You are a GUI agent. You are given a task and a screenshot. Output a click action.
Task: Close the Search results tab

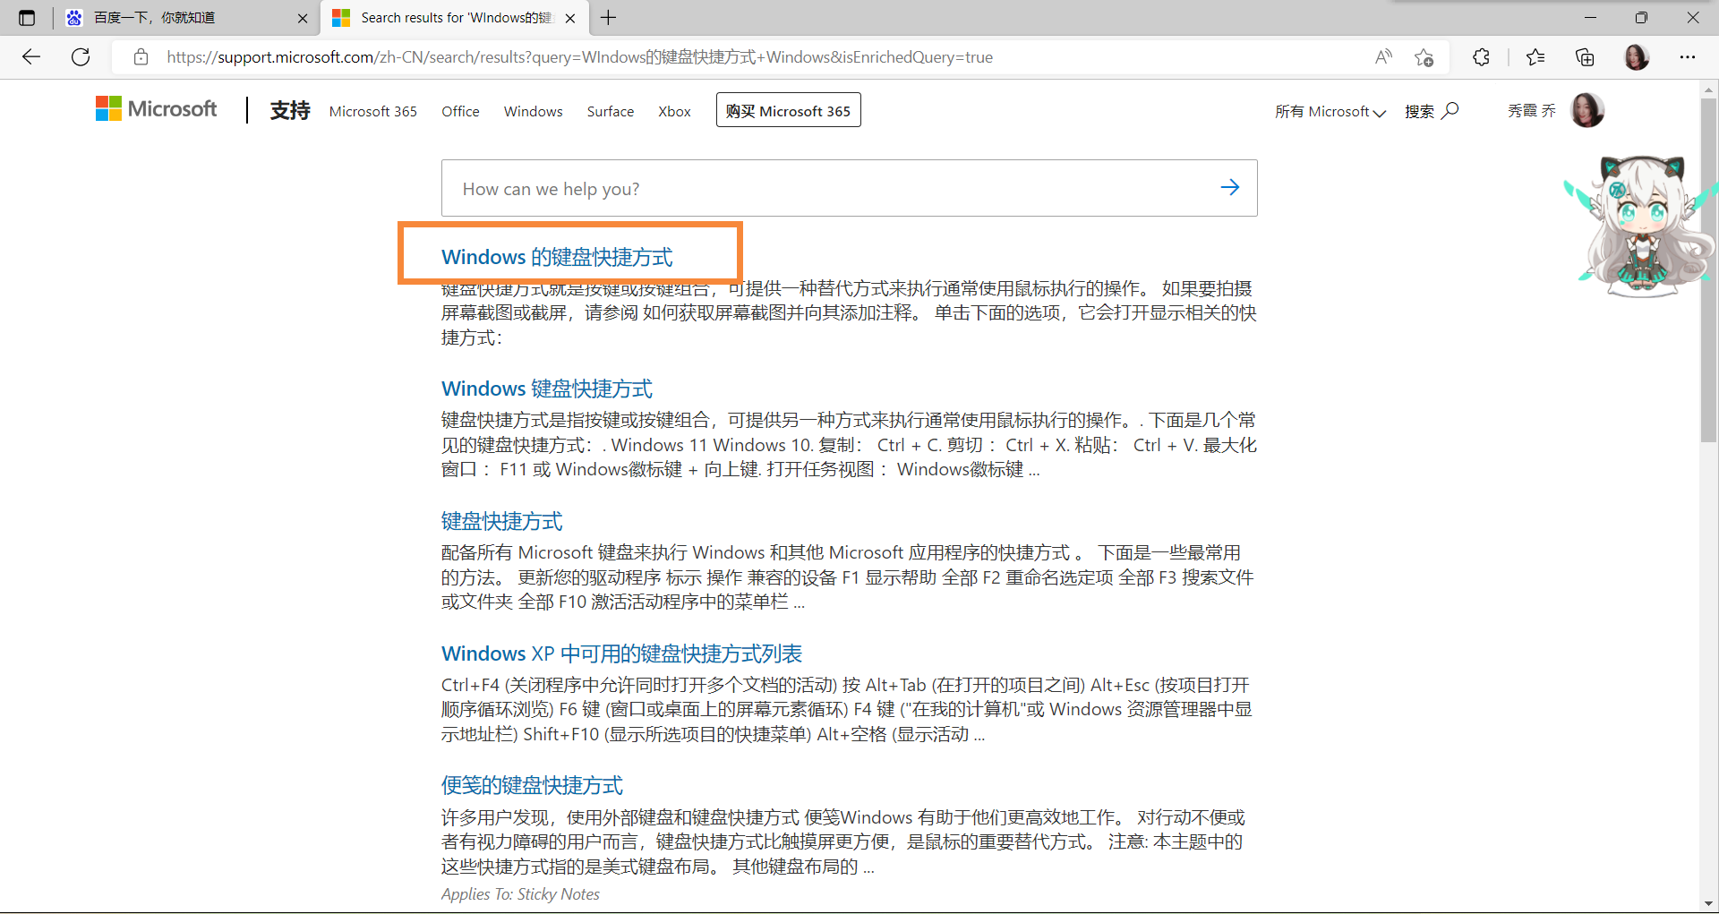click(570, 18)
